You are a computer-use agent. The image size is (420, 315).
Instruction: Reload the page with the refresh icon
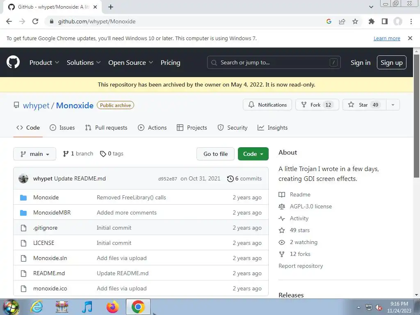click(x=35, y=21)
